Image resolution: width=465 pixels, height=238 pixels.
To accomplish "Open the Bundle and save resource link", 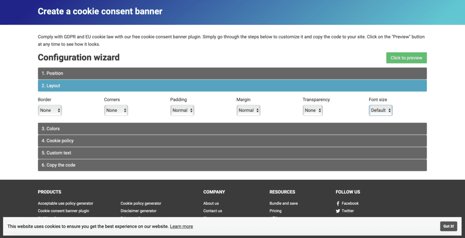I will click(x=283, y=203).
